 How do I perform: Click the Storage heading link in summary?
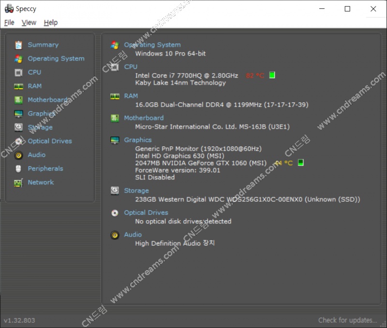tap(136, 191)
